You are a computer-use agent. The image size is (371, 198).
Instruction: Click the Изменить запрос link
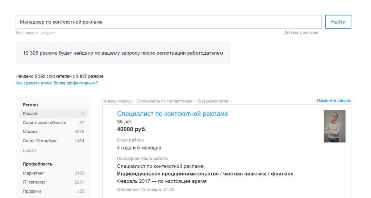tap(334, 101)
